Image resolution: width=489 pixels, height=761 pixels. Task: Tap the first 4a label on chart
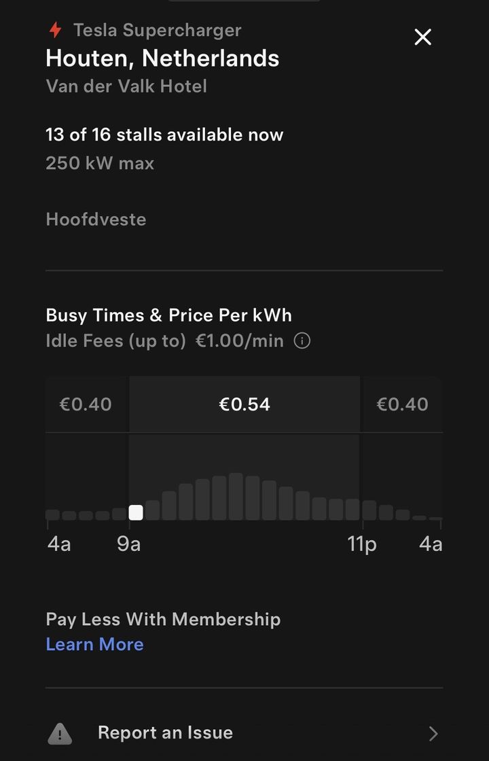pyautogui.click(x=59, y=544)
